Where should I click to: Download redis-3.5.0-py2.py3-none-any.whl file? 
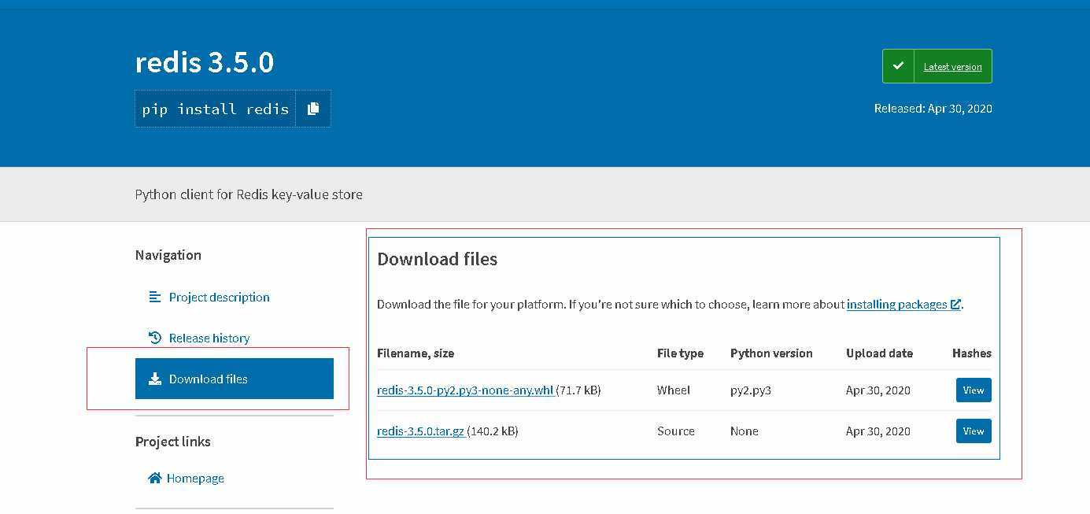click(x=465, y=390)
